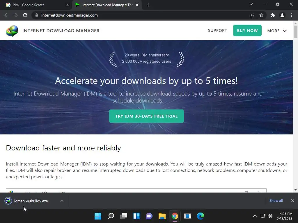Open Chrome profile avatar
Image resolution: width=298 pixels, height=223 pixels.
coord(282,15)
